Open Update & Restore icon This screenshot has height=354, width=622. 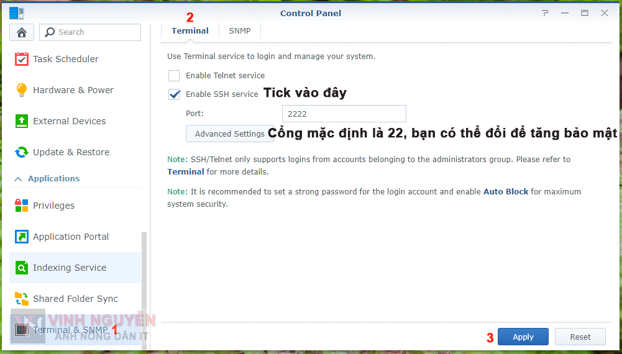(22, 152)
